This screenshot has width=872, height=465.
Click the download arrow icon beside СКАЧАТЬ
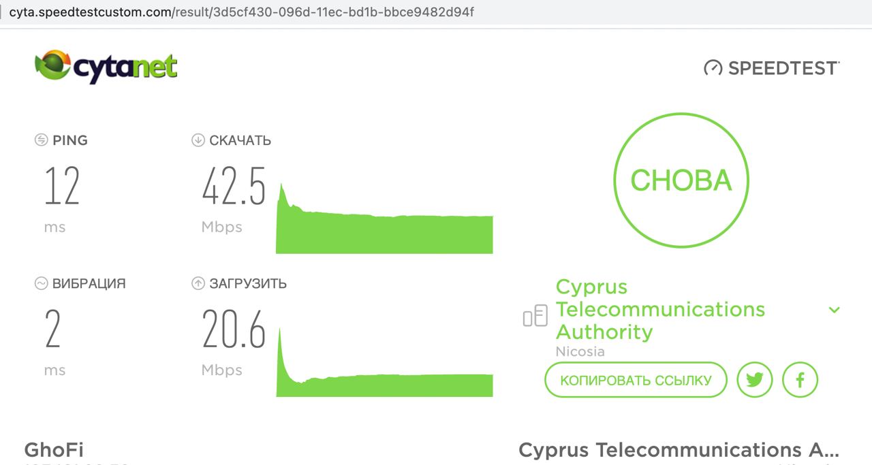click(198, 140)
